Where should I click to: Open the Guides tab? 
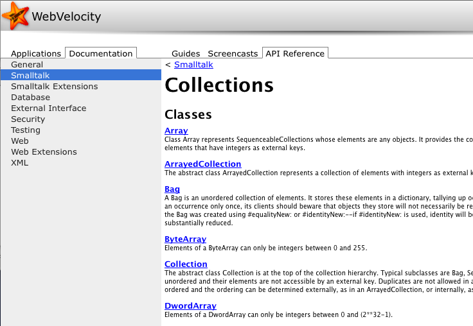[x=186, y=53]
